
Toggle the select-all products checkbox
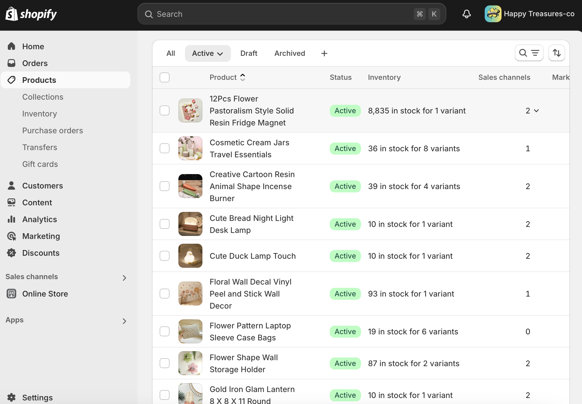(165, 77)
